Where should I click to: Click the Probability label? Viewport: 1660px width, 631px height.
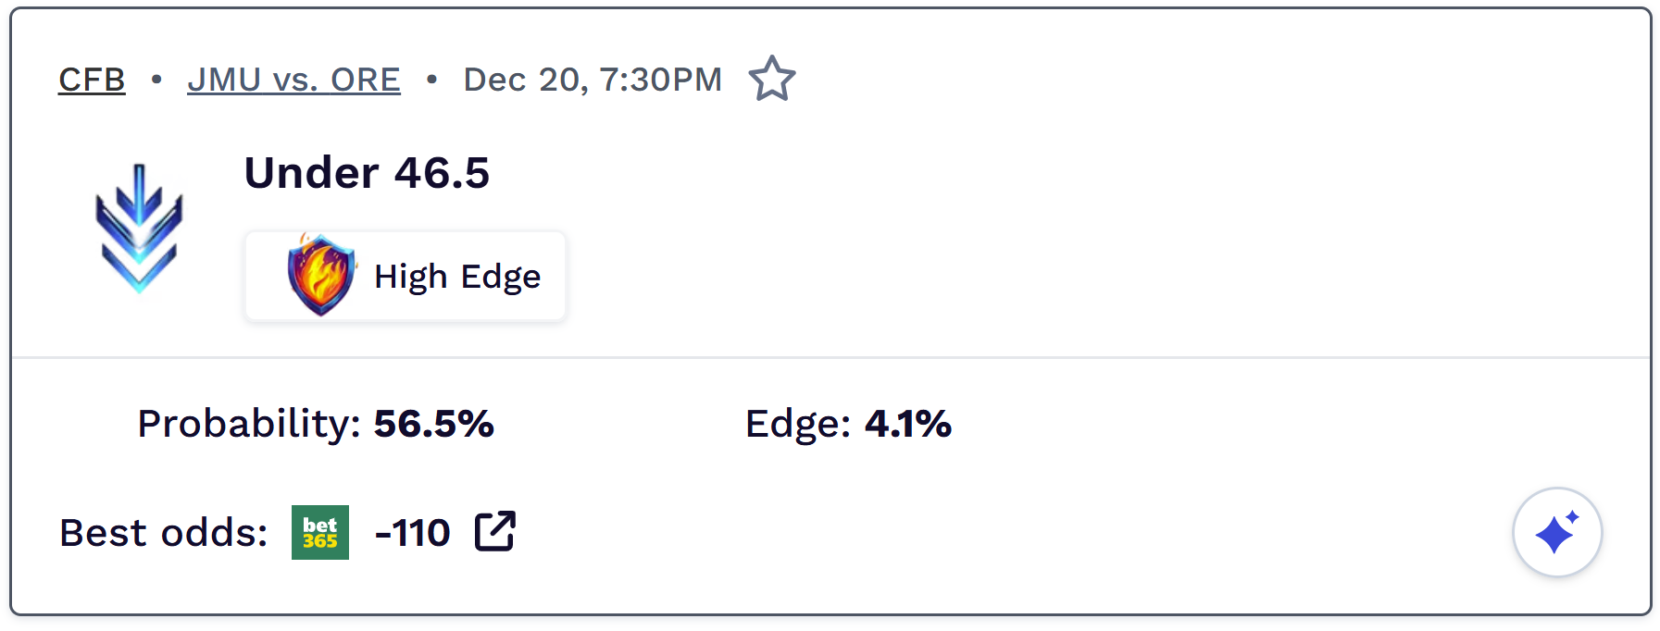tap(248, 424)
